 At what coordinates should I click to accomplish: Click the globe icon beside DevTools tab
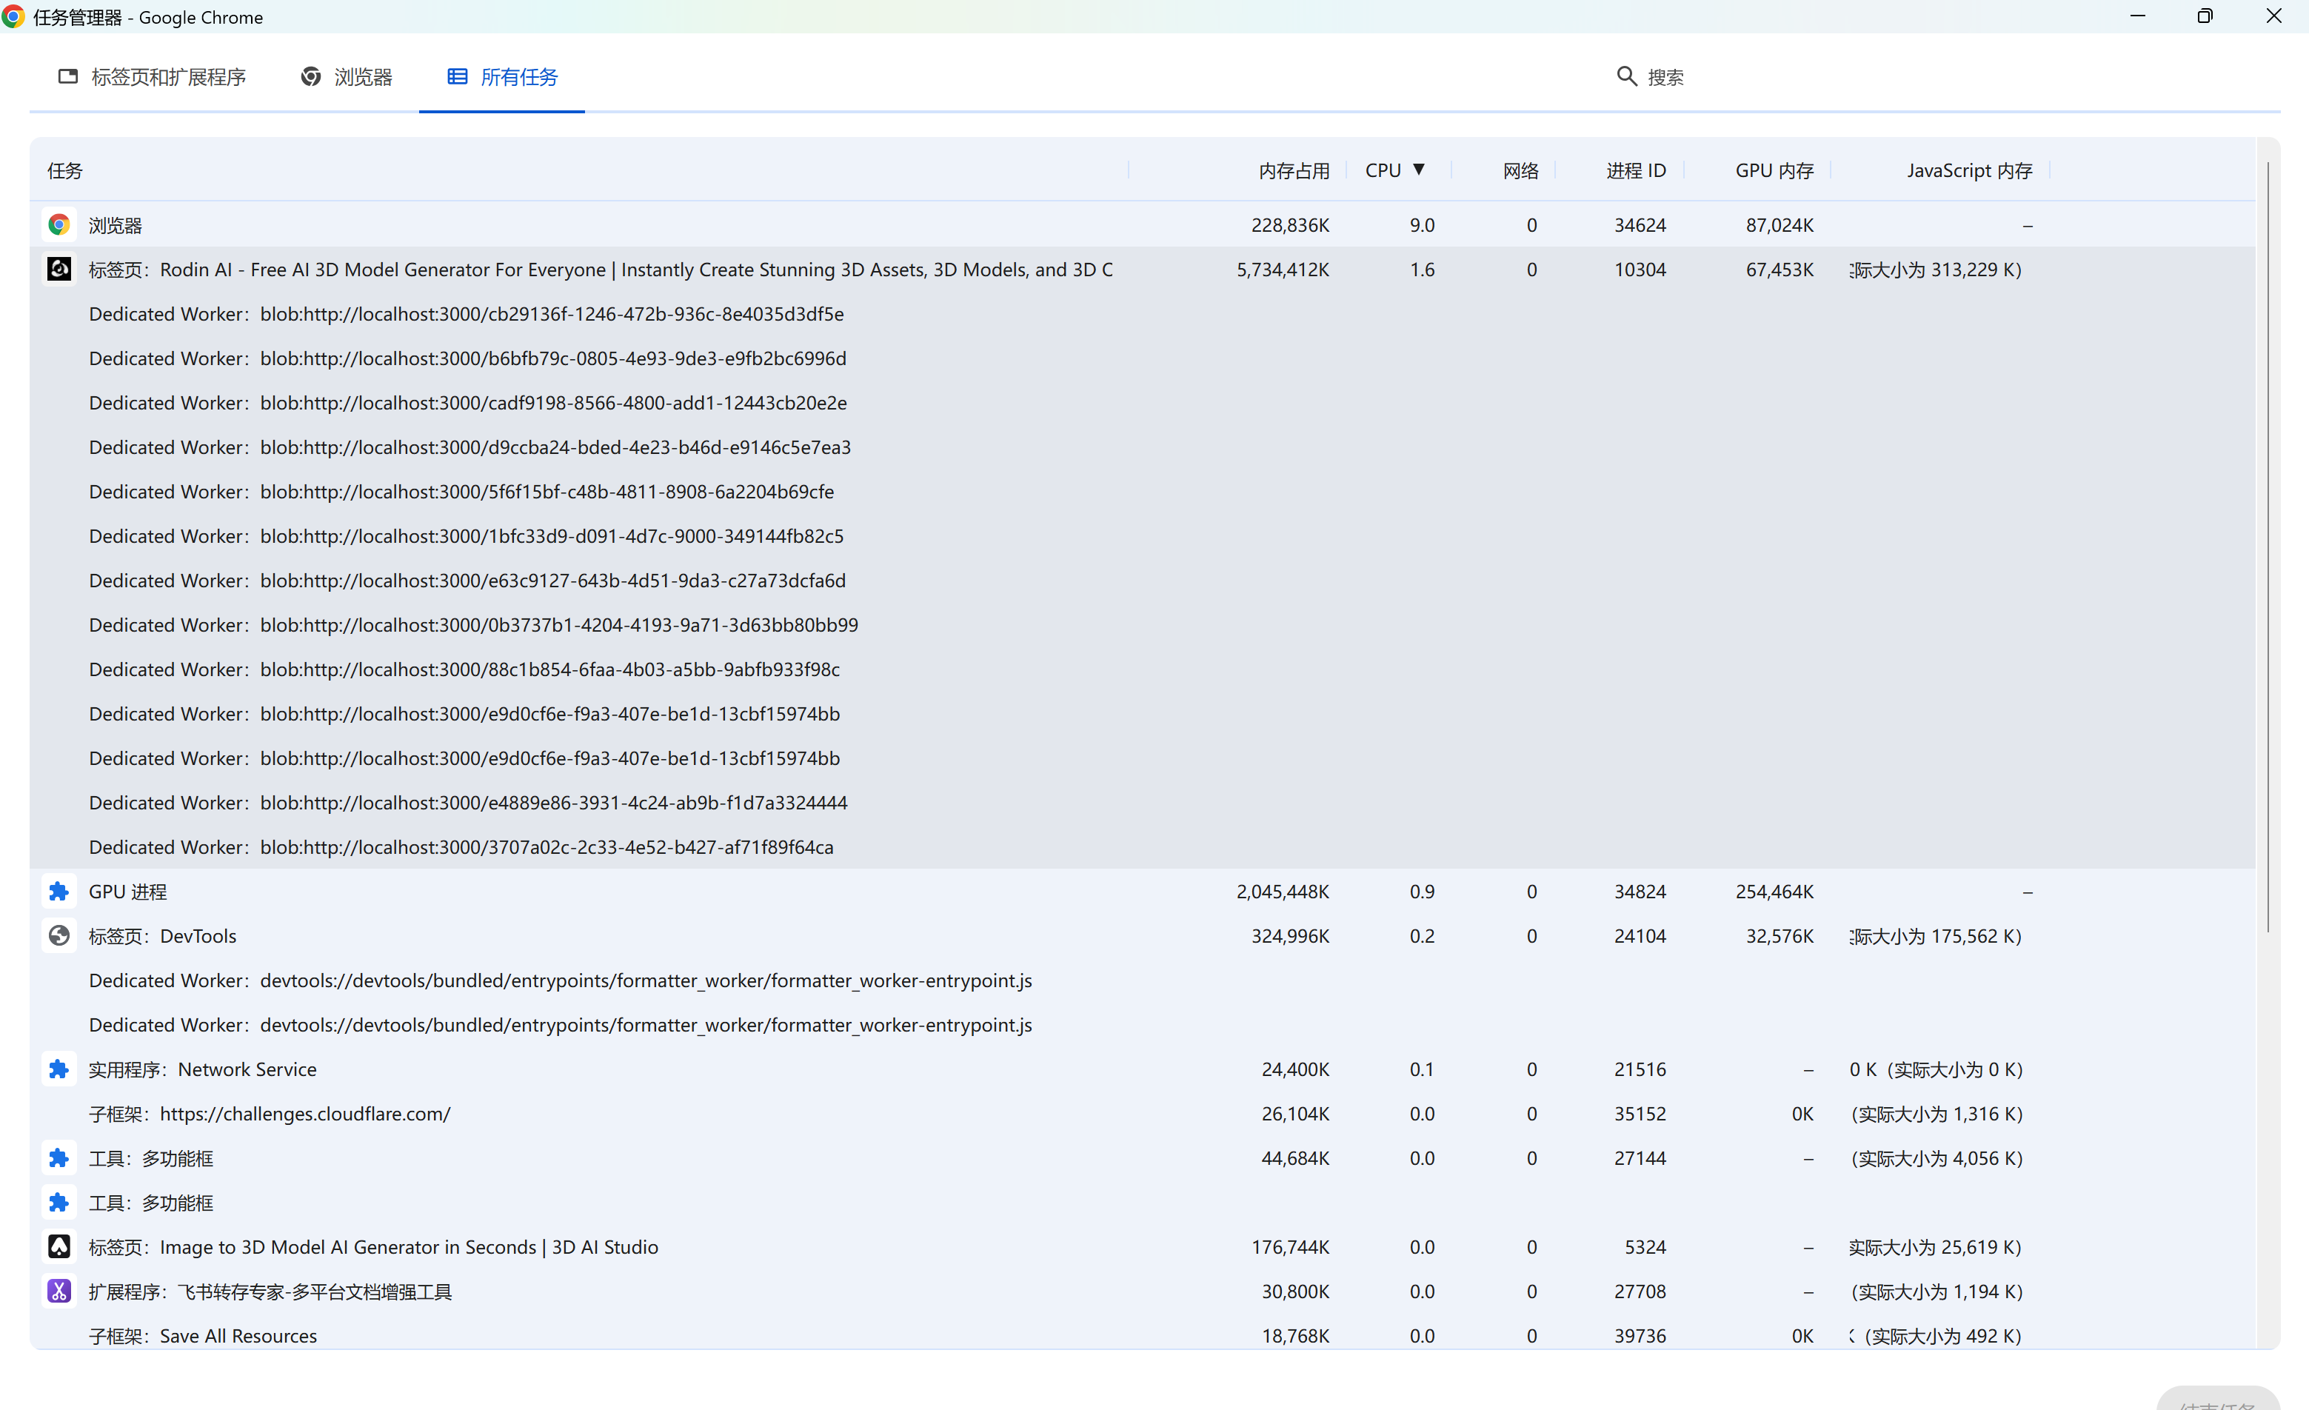point(59,936)
